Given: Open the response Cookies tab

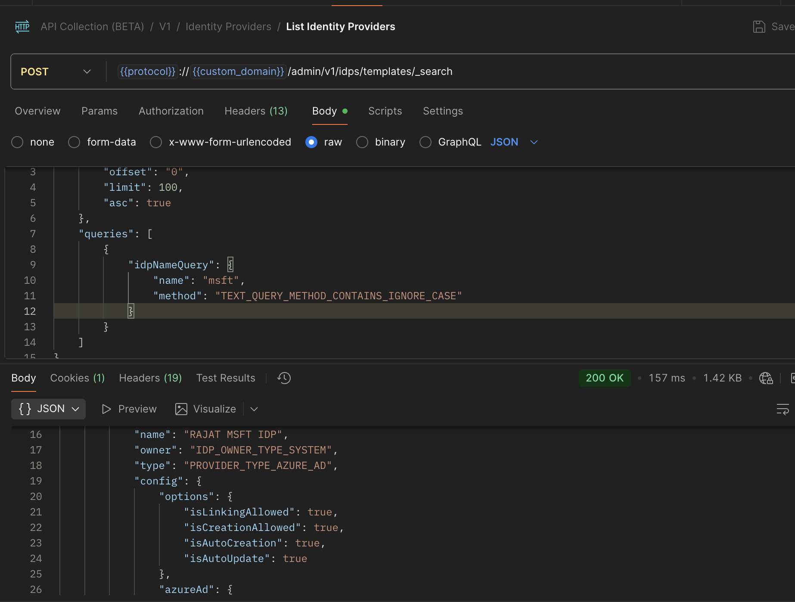Looking at the screenshot, I should [77, 378].
